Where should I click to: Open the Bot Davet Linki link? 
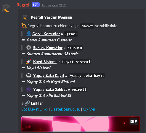(34, 109)
